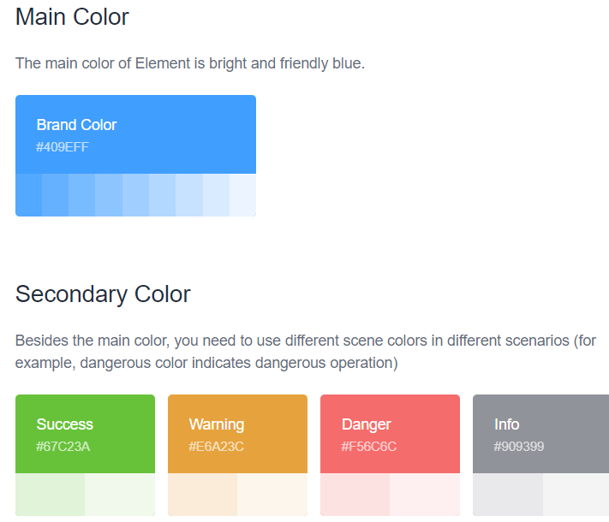The width and height of the screenshot is (609, 522).
Task: Pick the darkest tint below Brand Color
Action: click(28, 194)
